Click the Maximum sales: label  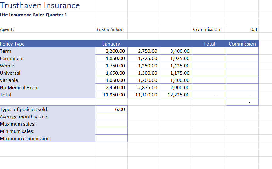point(48,124)
